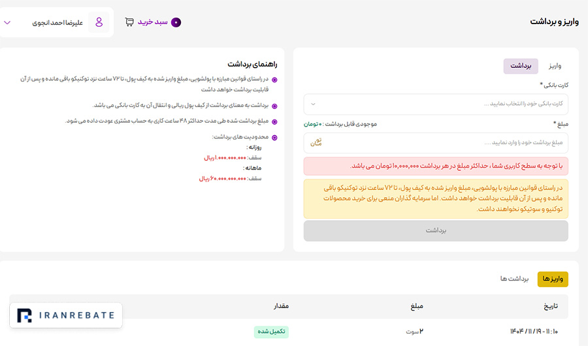
Task: Click the واریز و برداشت page title
Action: [554, 22]
